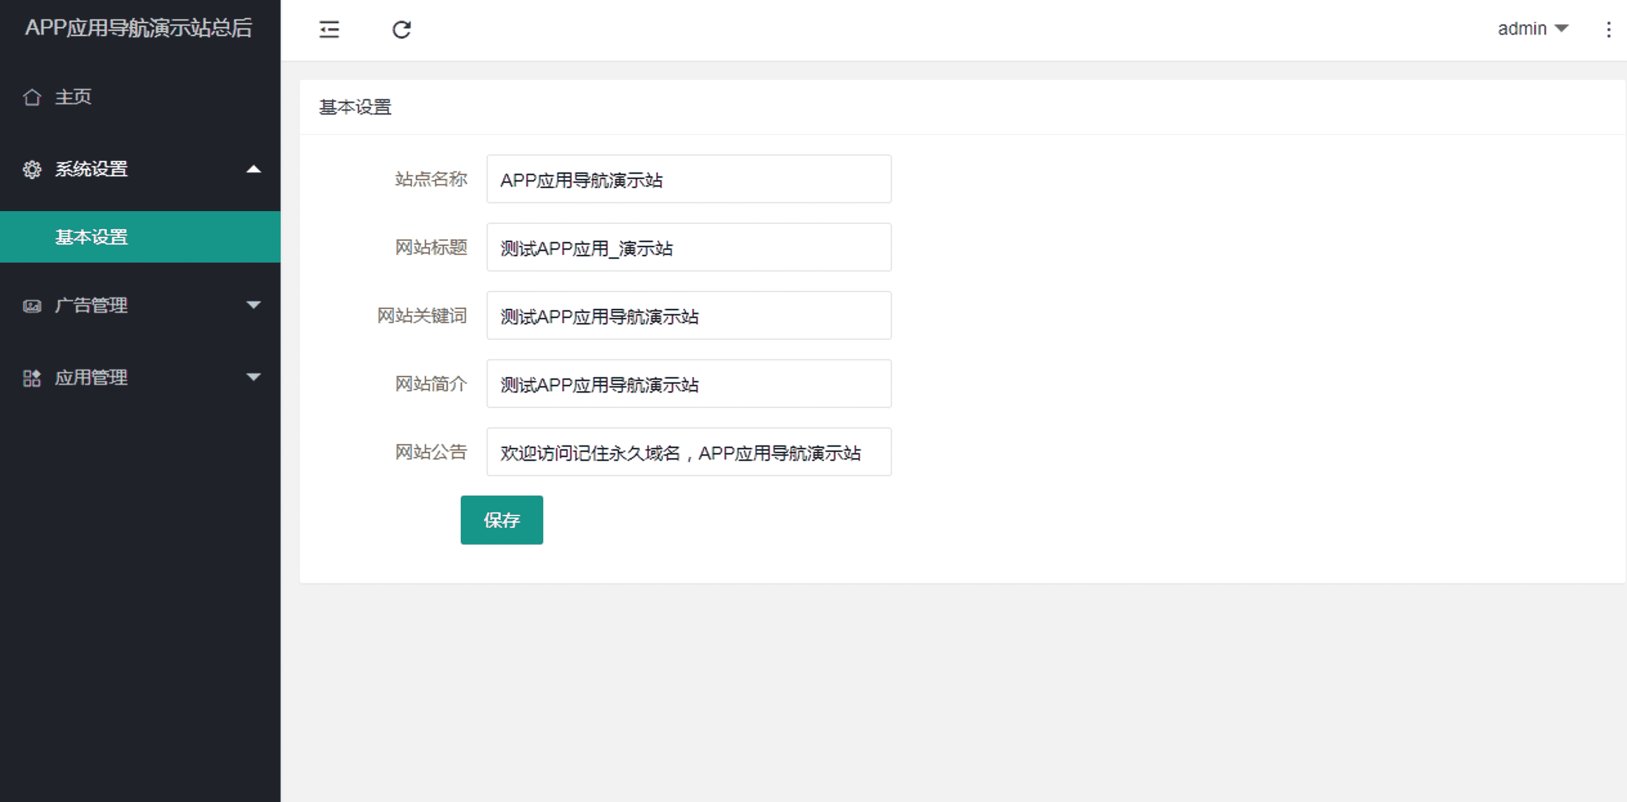The image size is (1627, 802).
Task: Open the admin user dropdown
Action: (x=1533, y=29)
